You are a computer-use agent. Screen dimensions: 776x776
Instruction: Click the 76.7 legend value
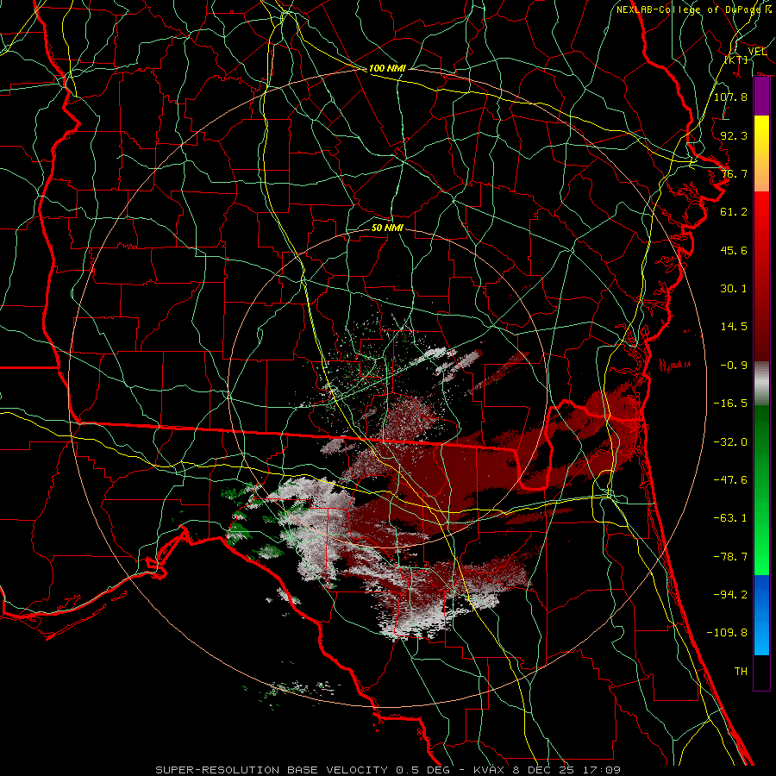(734, 173)
